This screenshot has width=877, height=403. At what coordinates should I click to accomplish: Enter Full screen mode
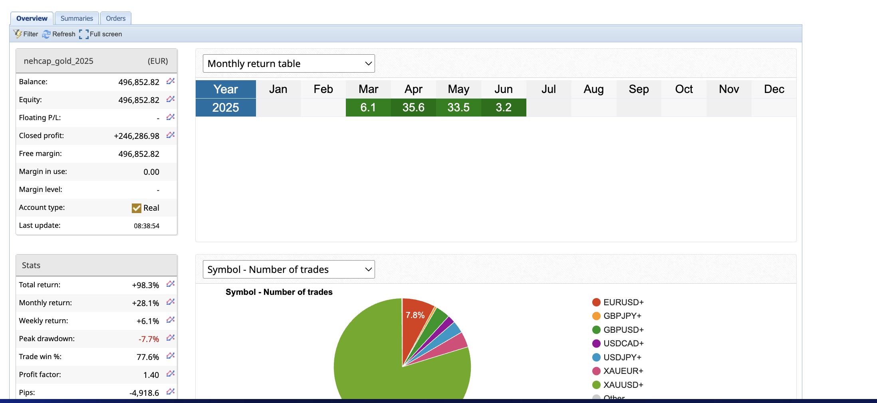(x=101, y=34)
